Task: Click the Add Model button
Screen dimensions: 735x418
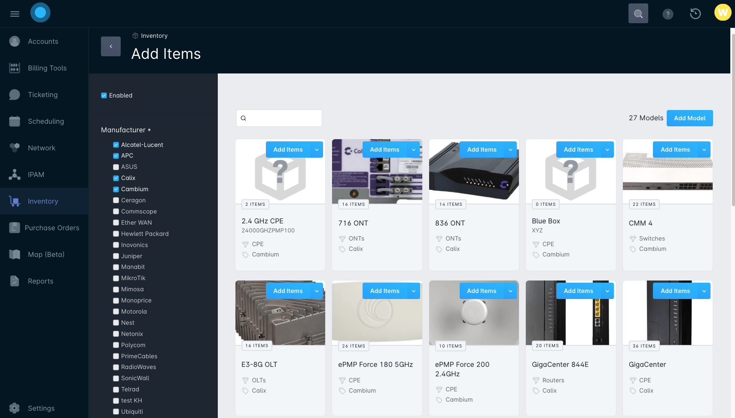Action: pyautogui.click(x=689, y=118)
